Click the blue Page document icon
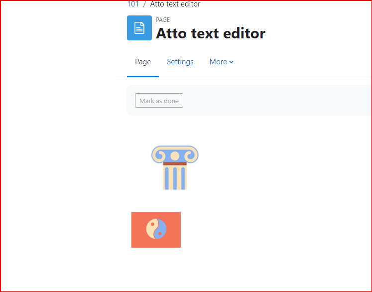The image size is (372, 292). pos(139,28)
